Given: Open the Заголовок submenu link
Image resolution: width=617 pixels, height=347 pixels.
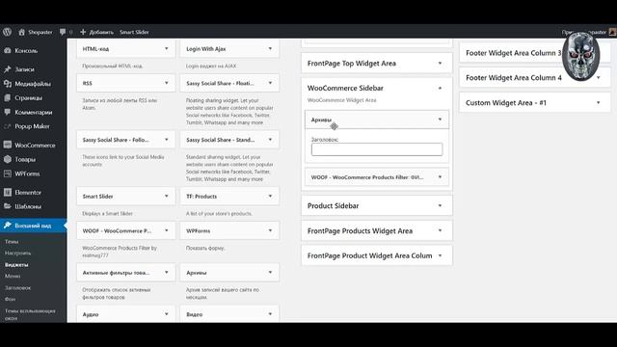Looking at the screenshot, I should pyautogui.click(x=17, y=287).
